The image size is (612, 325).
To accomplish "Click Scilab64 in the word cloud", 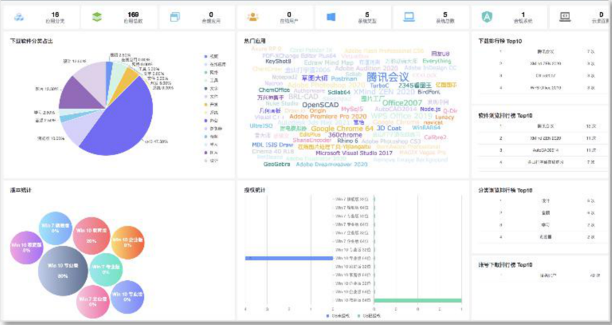I will click(x=339, y=92).
